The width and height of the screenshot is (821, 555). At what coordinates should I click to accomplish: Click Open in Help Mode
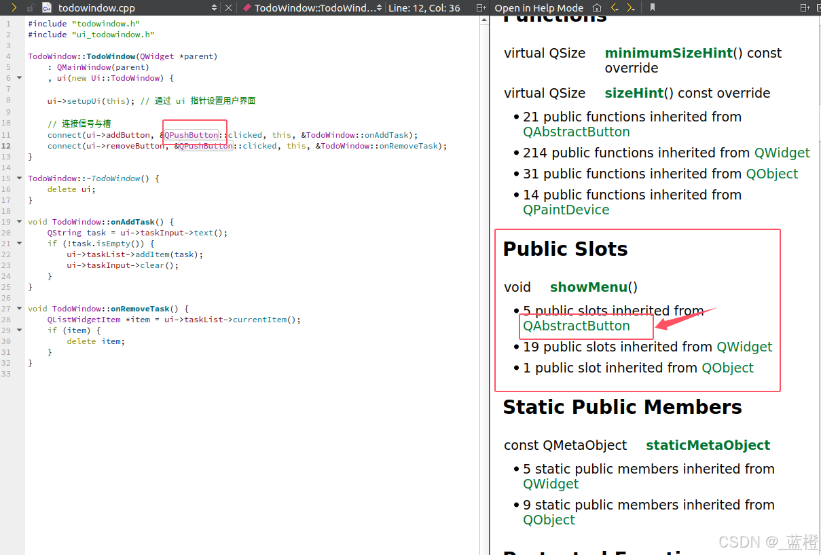(x=539, y=7)
